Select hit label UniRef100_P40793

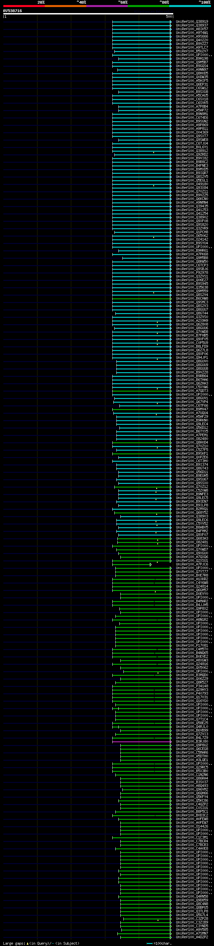[x=192, y=693]
